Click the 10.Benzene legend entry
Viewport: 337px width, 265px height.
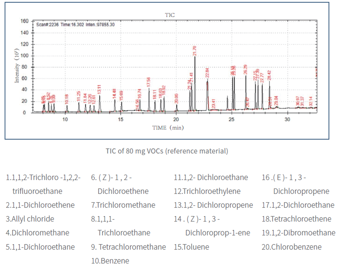point(110,260)
